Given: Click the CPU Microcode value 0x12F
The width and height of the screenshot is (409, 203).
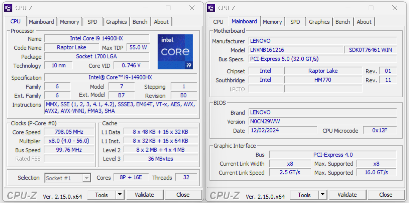Looking at the screenshot, I should coord(380,130).
